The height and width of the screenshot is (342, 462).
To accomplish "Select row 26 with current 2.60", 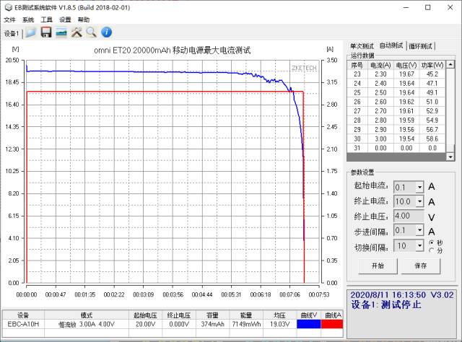I will click(396, 102).
